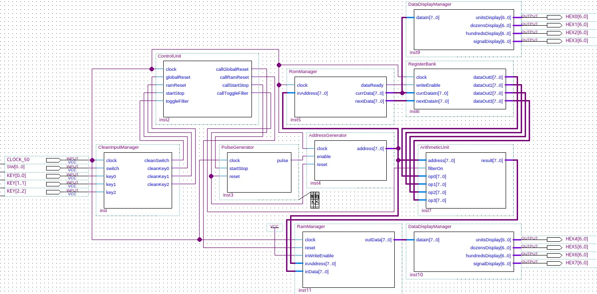Click the ramReset port on ControlUnit
Image resolution: width=597 pixels, height=294 pixels.
tap(176, 85)
